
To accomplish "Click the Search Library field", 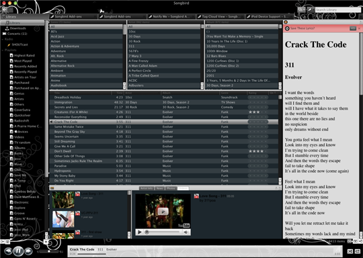I will (x=337, y=9).
